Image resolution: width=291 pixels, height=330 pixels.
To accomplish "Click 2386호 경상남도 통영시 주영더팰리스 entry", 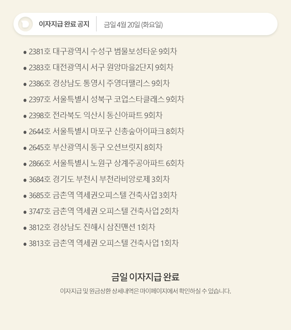I will 99,83.
